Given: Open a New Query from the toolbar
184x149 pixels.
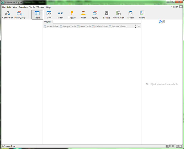Looking at the screenshot, I should [x=20, y=15].
